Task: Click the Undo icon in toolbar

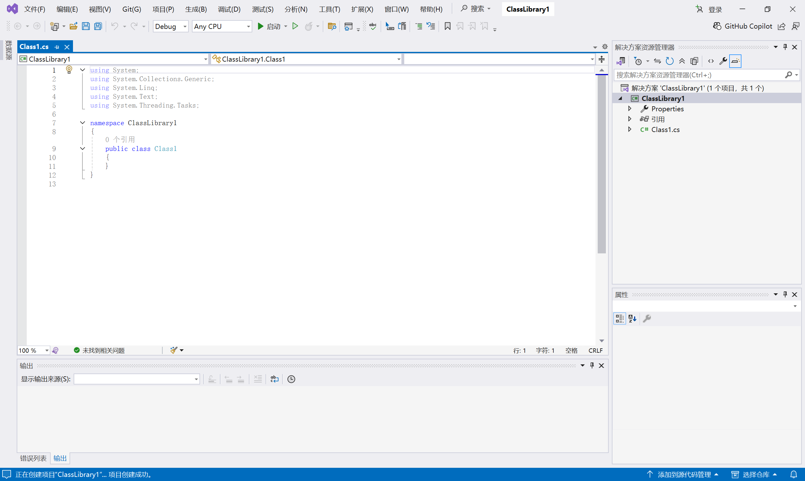Action: (x=115, y=26)
